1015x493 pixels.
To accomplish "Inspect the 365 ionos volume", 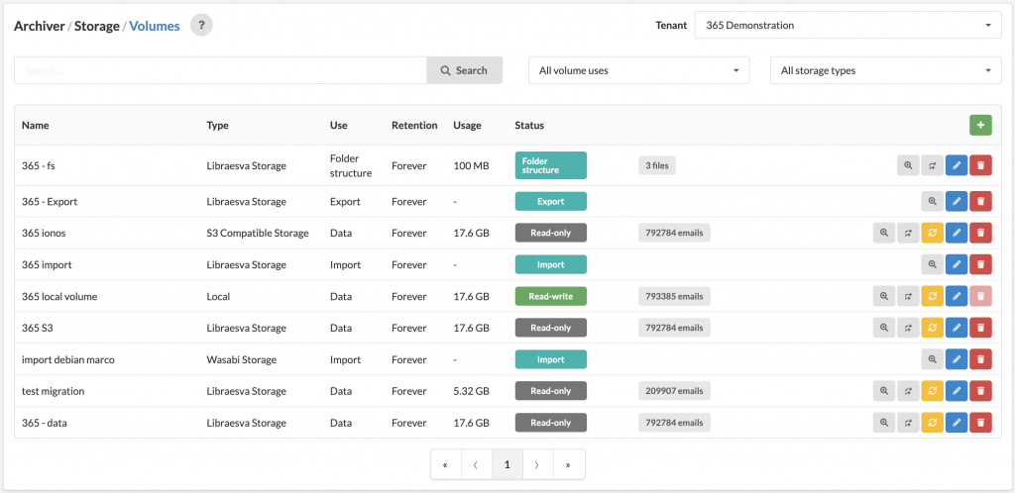I will [883, 233].
